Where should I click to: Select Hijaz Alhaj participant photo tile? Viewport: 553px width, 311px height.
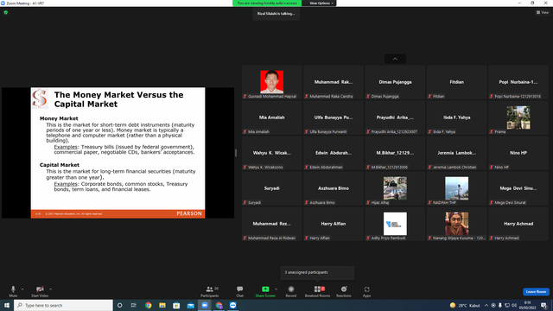395,188
